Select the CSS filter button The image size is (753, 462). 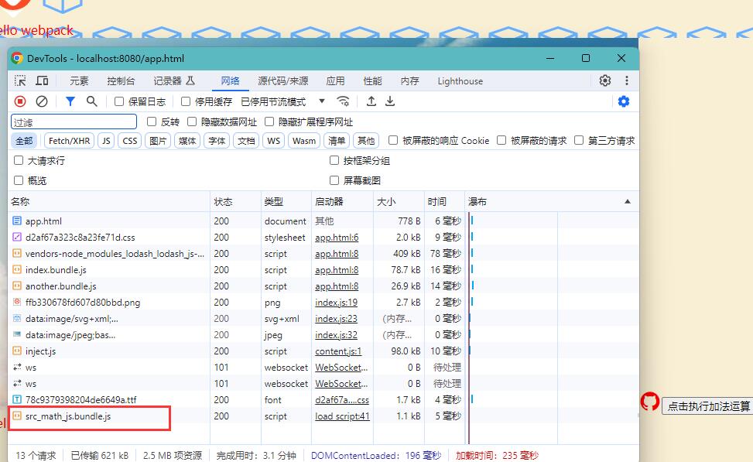click(130, 141)
